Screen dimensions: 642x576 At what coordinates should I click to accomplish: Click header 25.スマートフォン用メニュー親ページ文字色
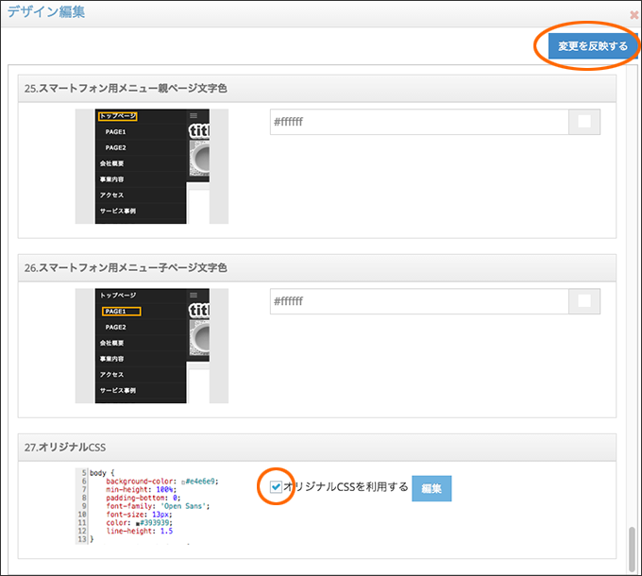(x=317, y=89)
